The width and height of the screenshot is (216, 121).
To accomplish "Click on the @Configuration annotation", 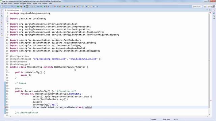I will point(19,56).
